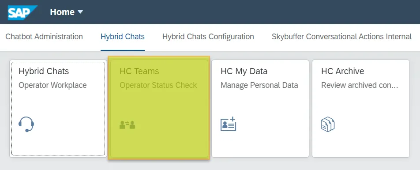Screen dimensions: 420x170
Task: Switch to Chatbot Administration tab
Action: 44,37
